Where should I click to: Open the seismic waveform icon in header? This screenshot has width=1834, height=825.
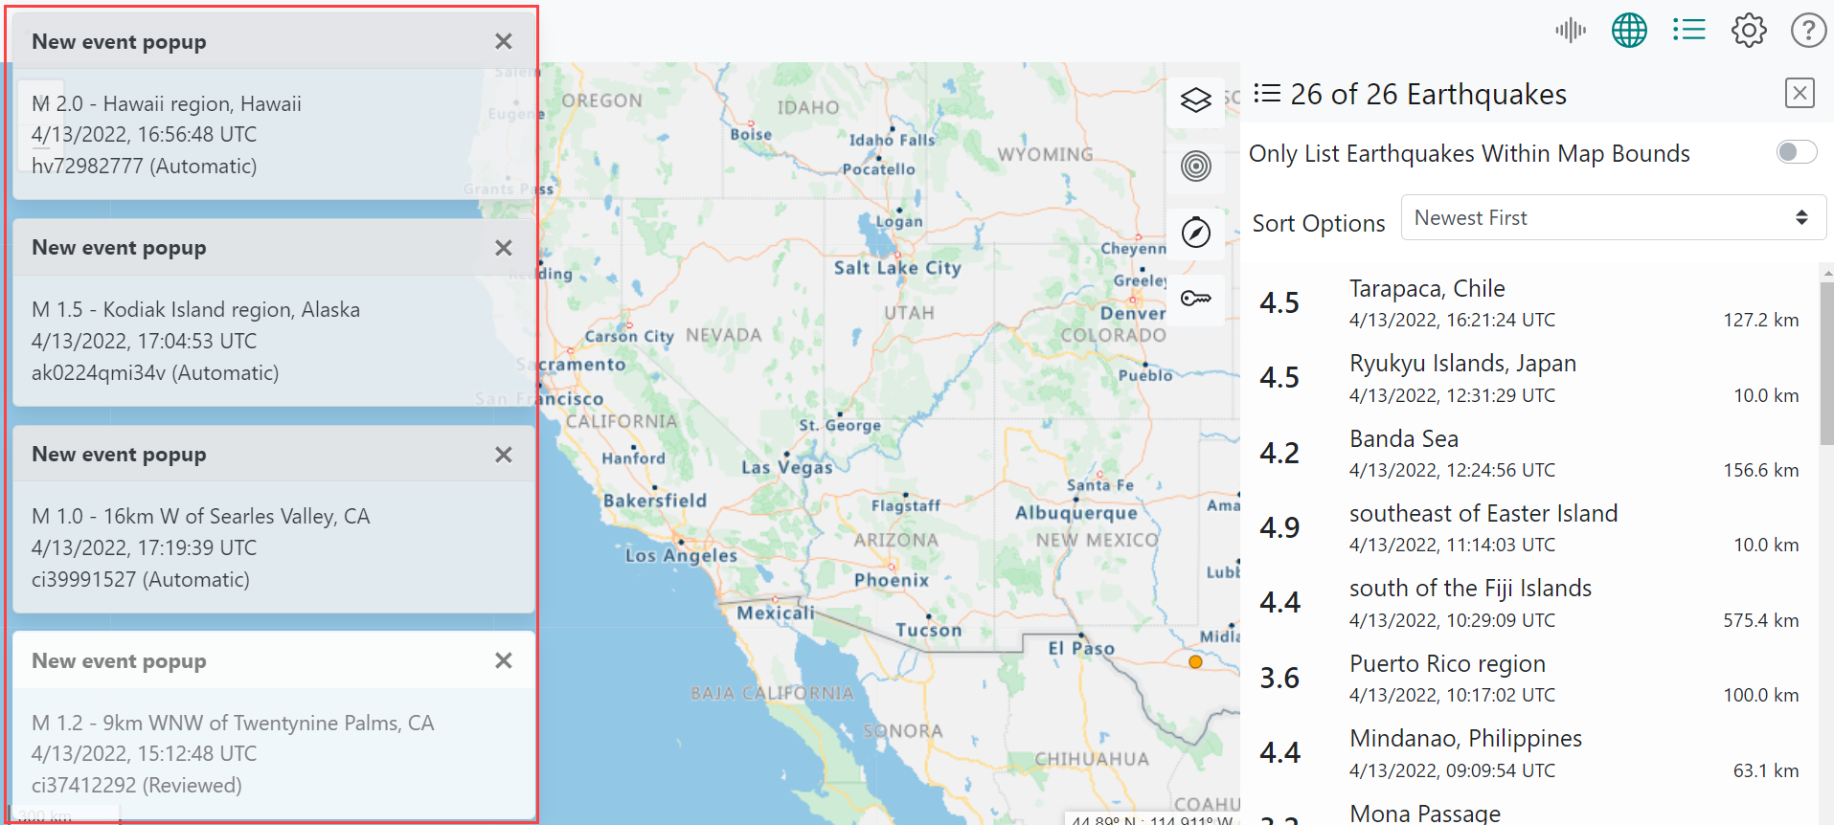click(x=1571, y=31)
